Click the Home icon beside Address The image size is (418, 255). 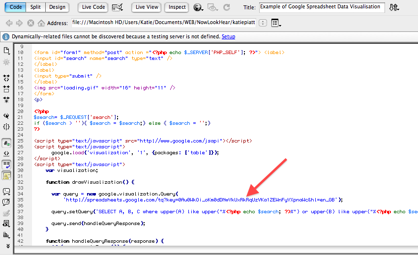click(41, 23)
